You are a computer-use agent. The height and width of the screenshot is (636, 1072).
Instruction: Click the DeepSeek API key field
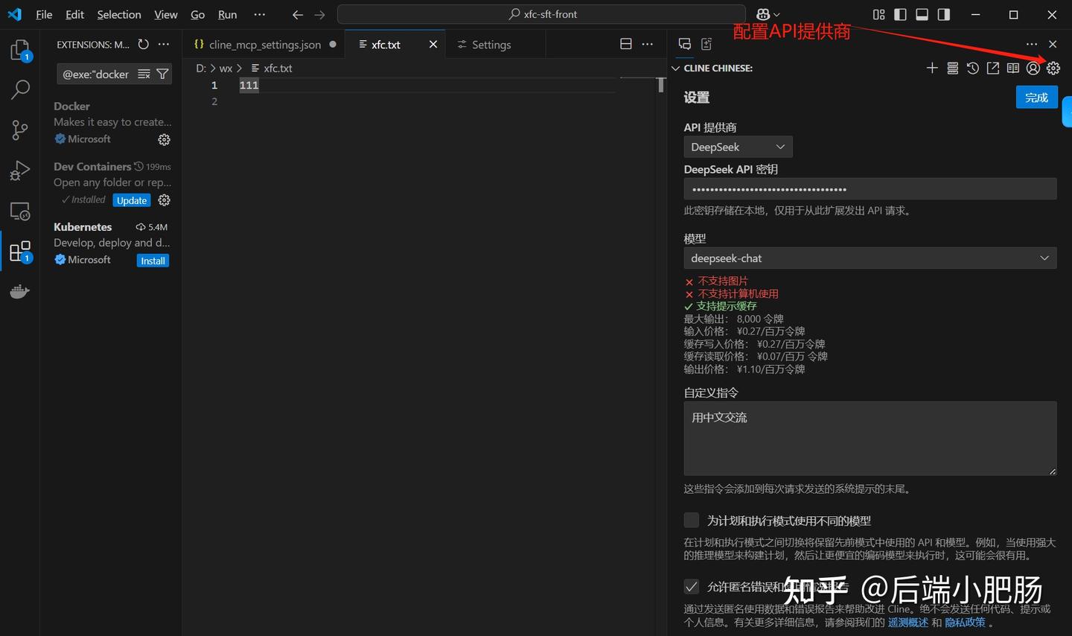870,189
